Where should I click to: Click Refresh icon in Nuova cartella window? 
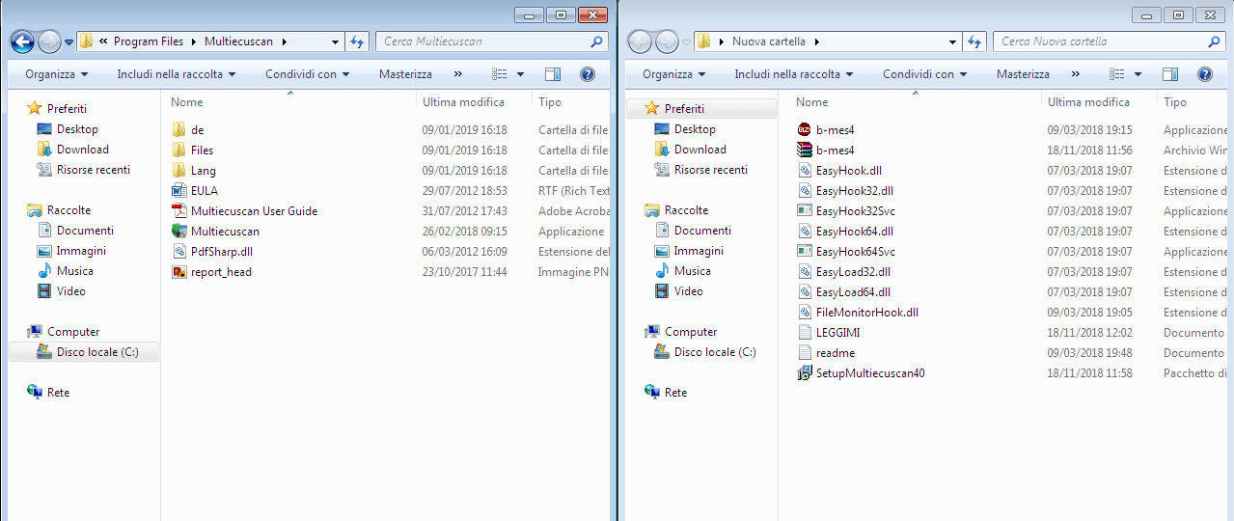point(974,41)
